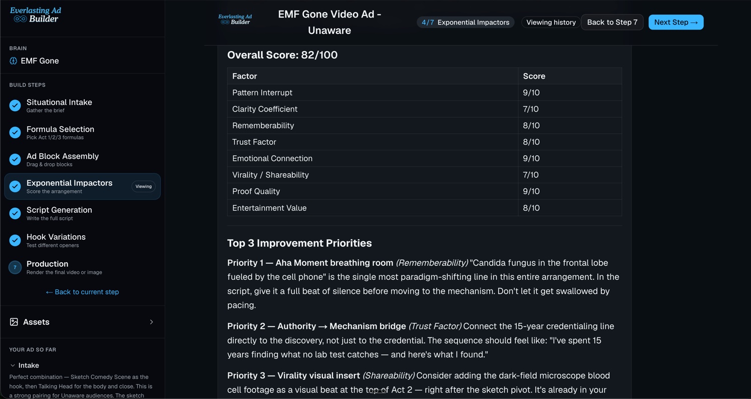
Task: Click the Score column header
Action: coord(570,76)
